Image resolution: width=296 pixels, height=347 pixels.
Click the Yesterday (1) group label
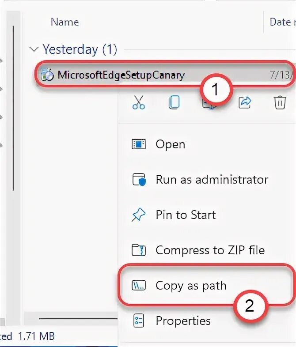pos(80,49)
